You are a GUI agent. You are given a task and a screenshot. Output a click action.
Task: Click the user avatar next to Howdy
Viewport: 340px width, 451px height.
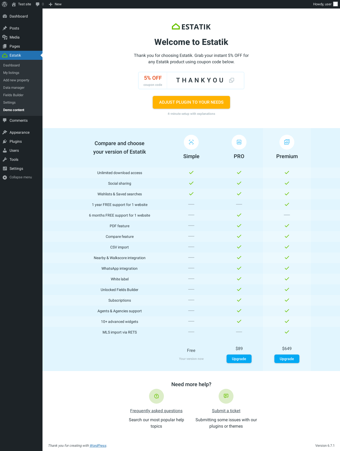[335, 4]
